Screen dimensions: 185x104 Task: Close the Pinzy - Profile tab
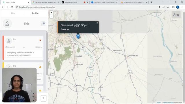[x=29, y=2]
